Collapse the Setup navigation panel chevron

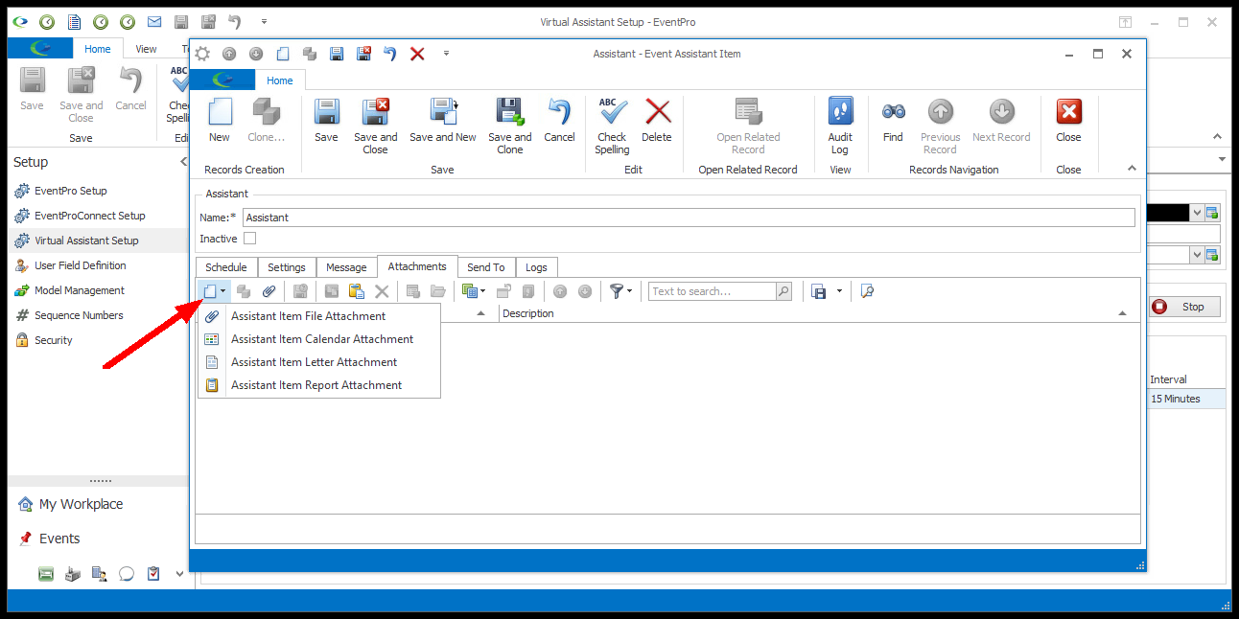click(183, 162)
